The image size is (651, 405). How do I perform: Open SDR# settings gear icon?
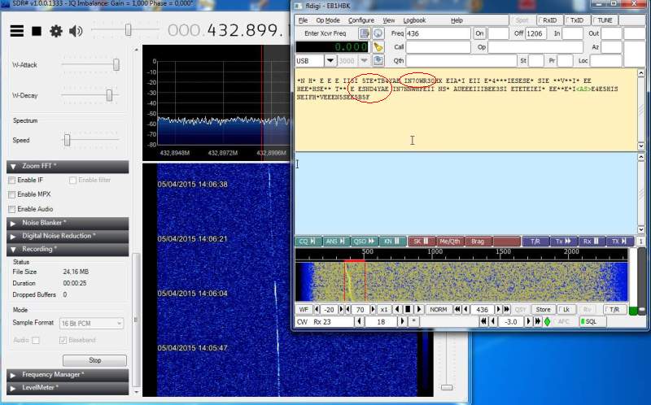[55, 31]
